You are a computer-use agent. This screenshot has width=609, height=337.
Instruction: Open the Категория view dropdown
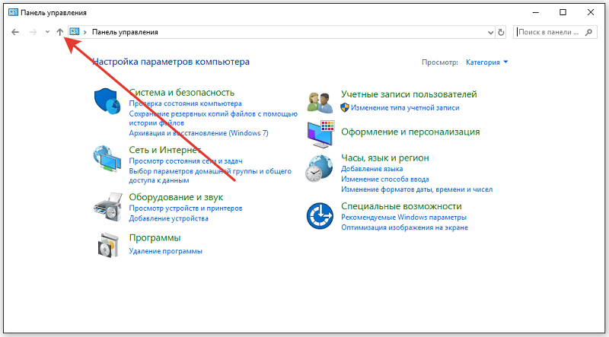pyautogui.click(x=486, y=62)
